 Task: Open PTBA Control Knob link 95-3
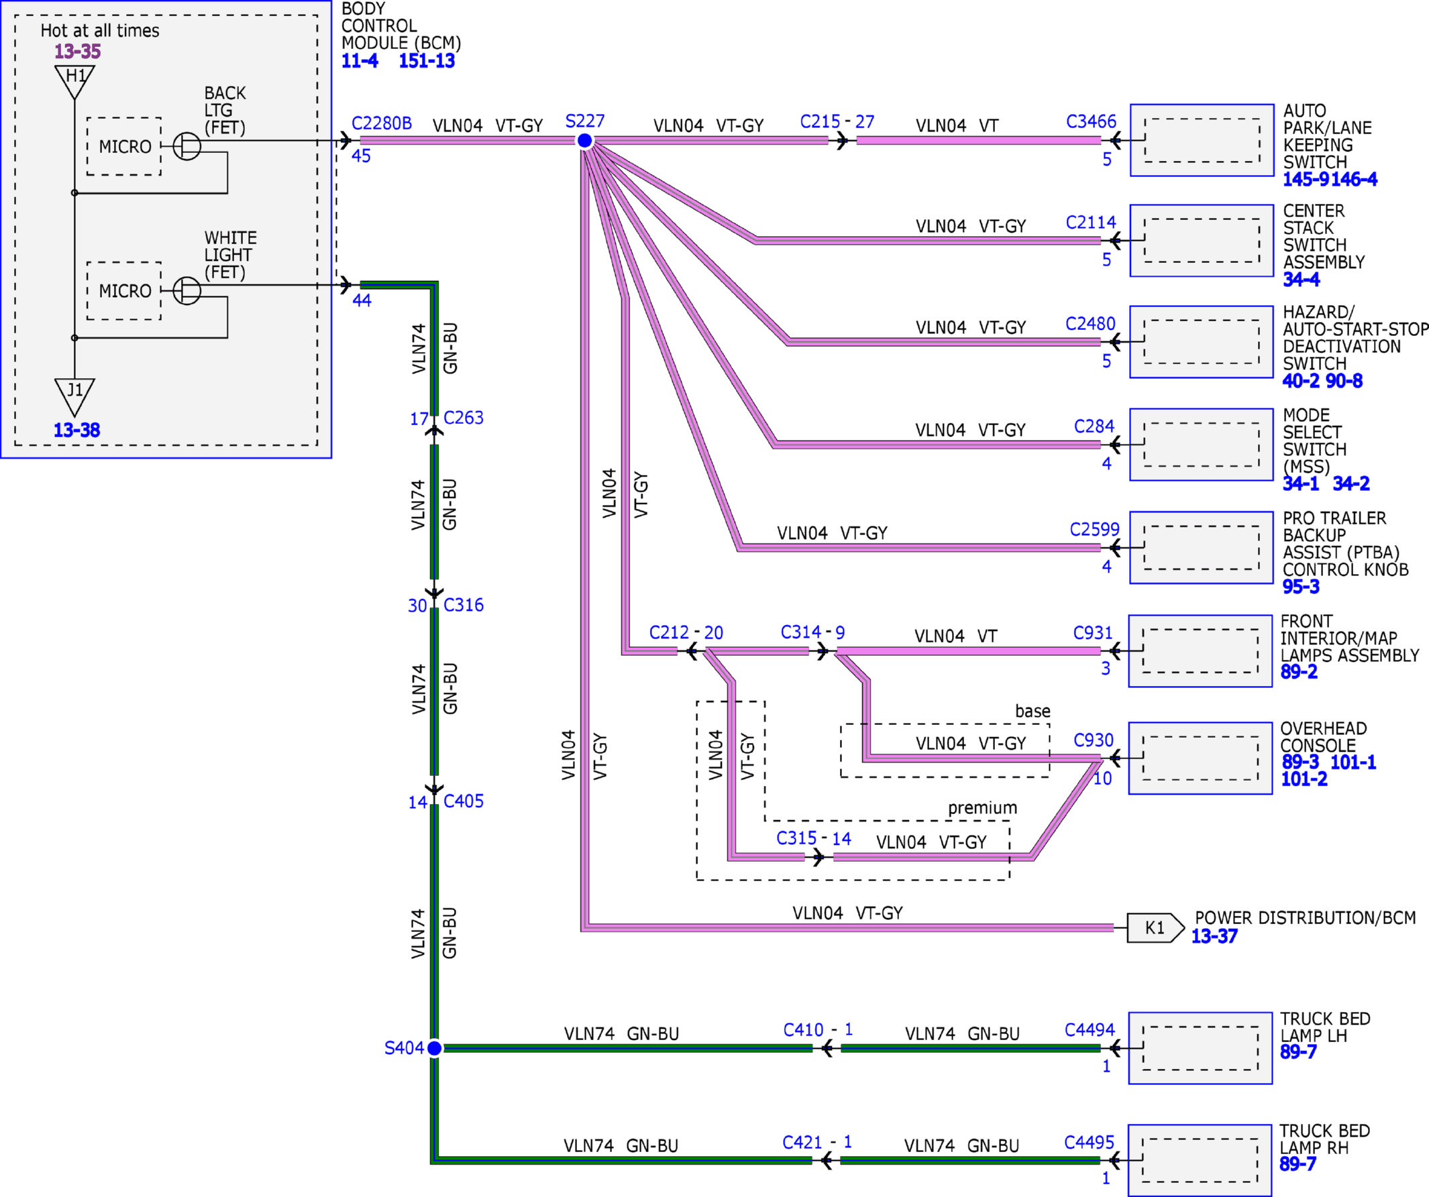[1301, 587]
